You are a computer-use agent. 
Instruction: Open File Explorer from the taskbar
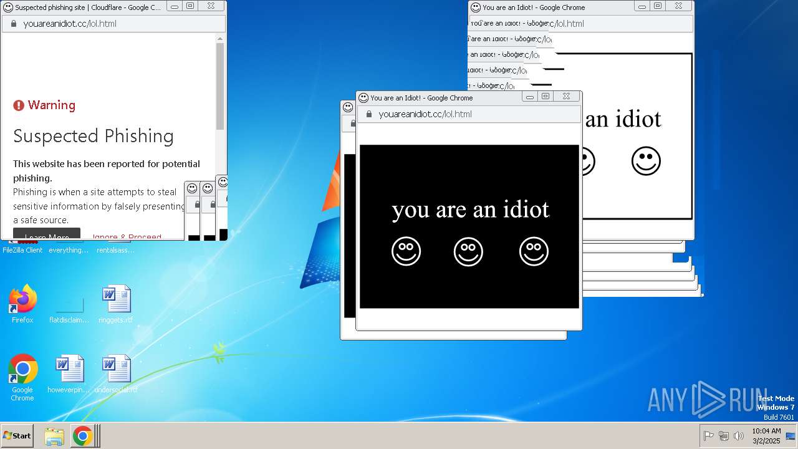(x=54, y=436)
